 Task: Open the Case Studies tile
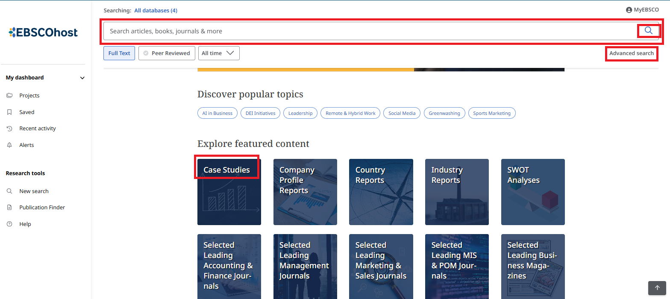229,192
